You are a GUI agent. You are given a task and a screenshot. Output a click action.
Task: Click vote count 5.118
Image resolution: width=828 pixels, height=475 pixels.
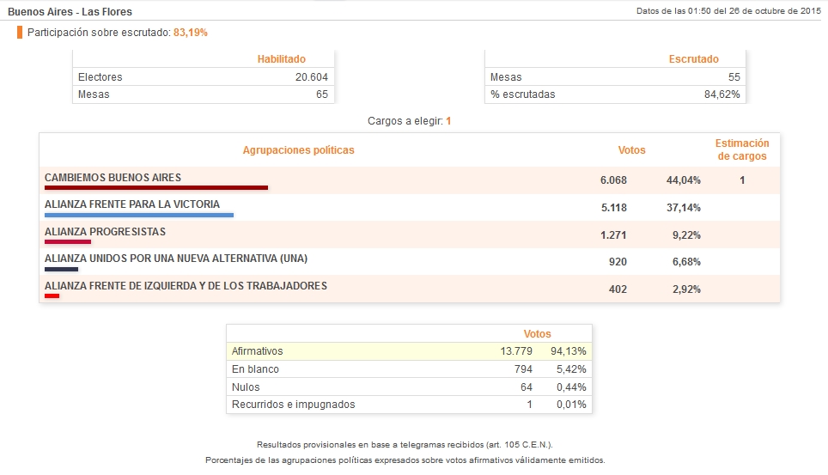tap(614, 208)
